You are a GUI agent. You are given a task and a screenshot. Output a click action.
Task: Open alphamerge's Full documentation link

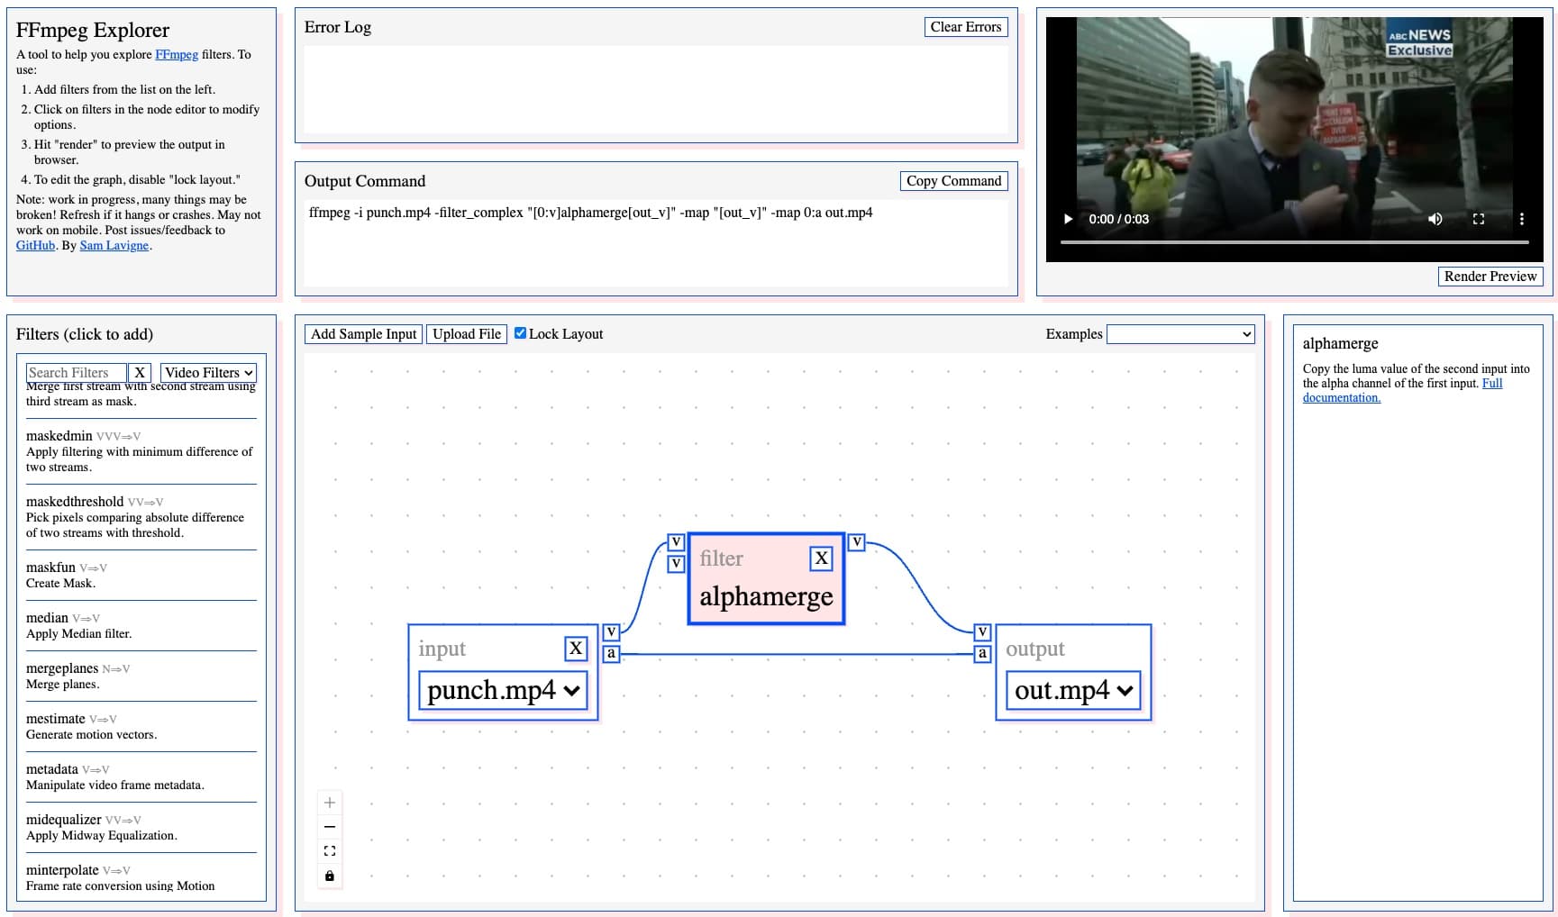pos(1342,397)
